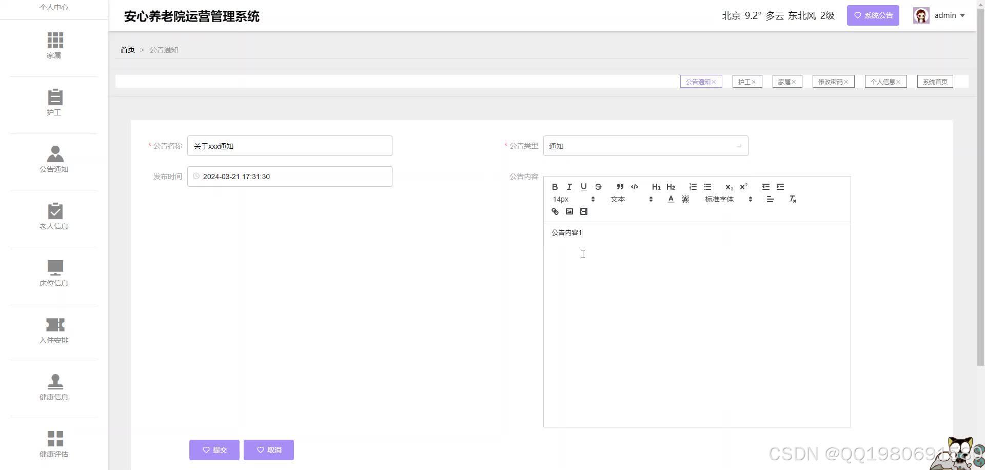Apply Heading 2 style
Image resolution: width=985 pixels, height=470 pixels.
(x=671, y=187)
